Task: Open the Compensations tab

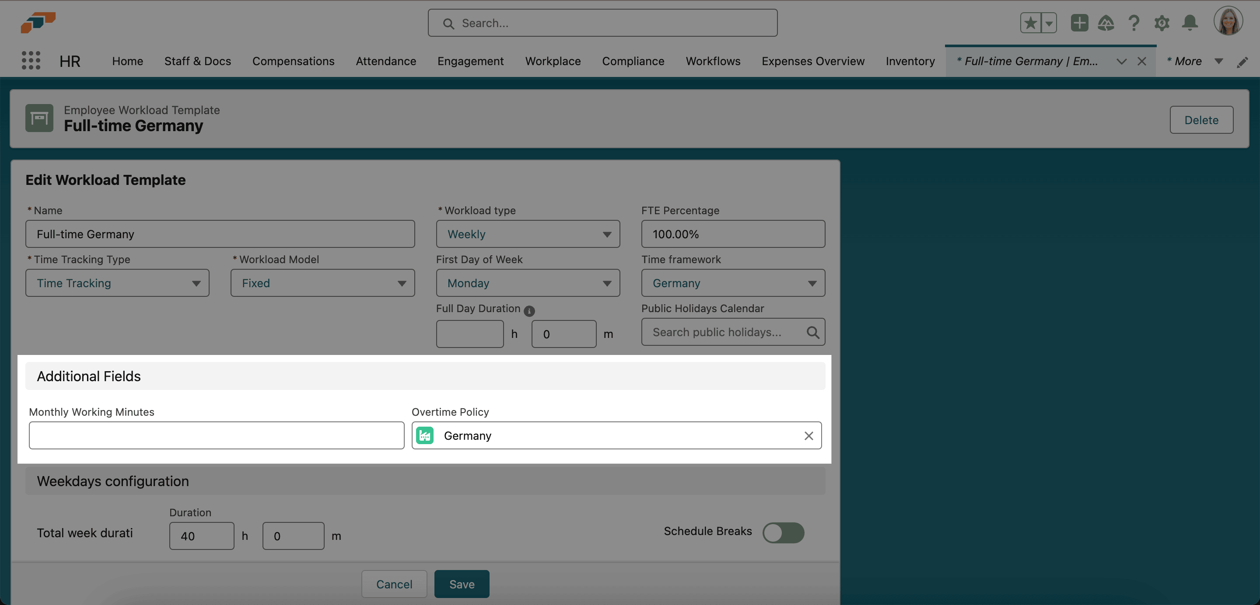Action: click(x=293, y=61)
